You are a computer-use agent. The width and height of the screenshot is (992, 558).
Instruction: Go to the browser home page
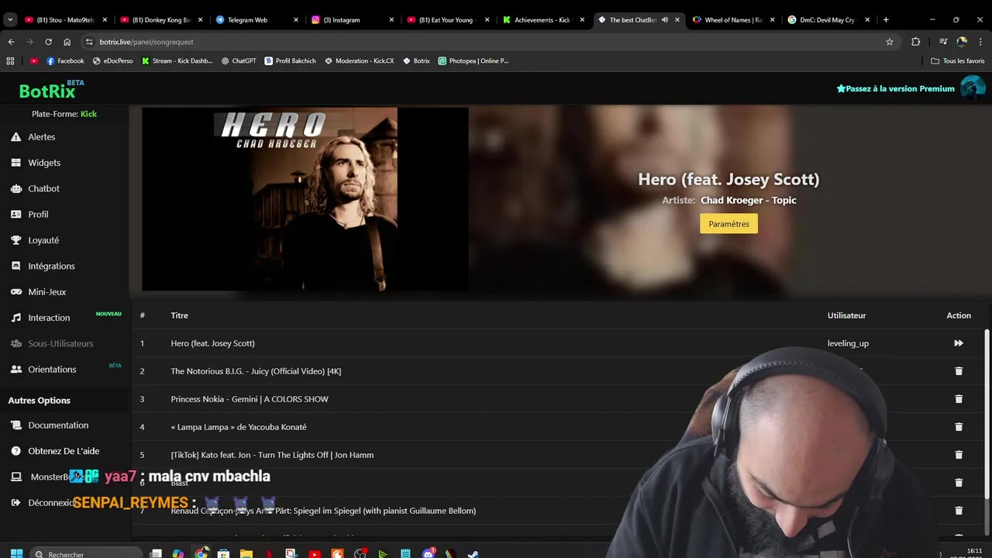pos(67,42)
